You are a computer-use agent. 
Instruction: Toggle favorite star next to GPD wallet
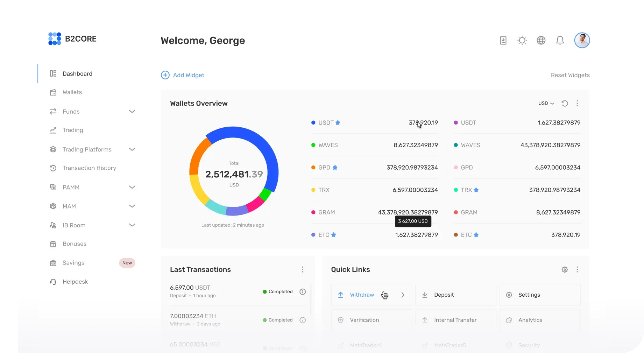coord(335,168)
